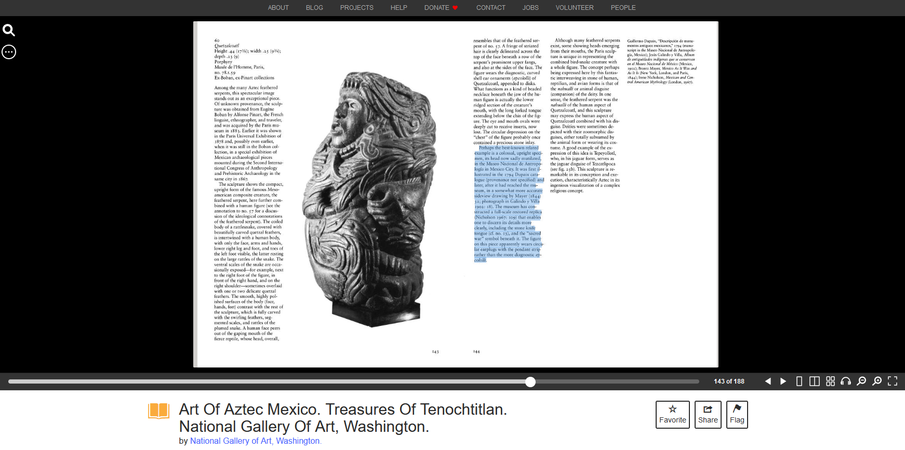The height and width of the screenshot is (450, 905).
Task: Toggle fullscreen mode
Action: [893, 381]
